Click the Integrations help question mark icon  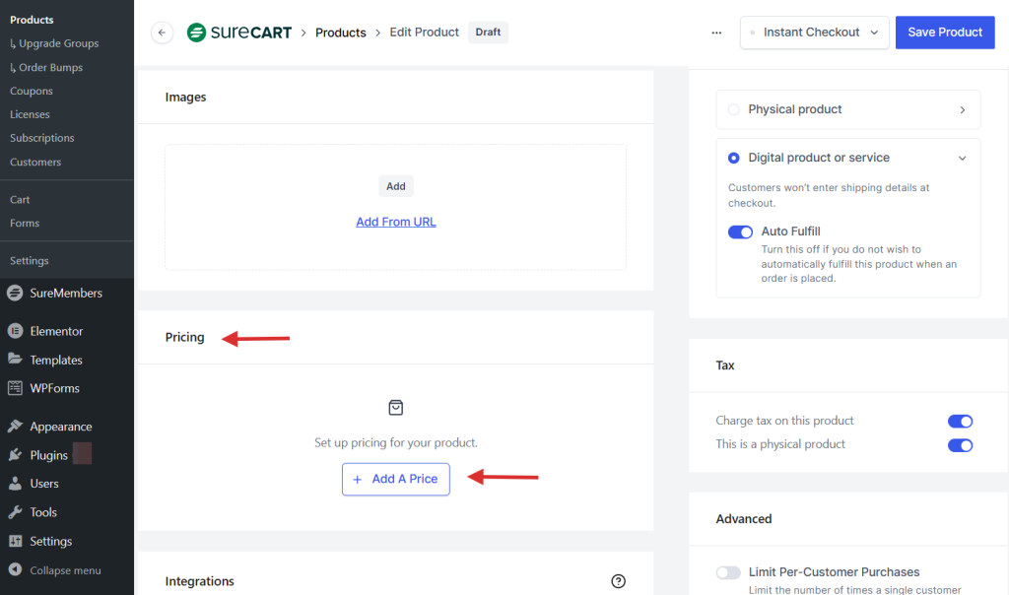(x=618, y=581)
